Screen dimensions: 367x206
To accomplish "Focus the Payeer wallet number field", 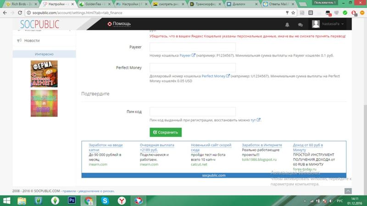I will (192, 48).
